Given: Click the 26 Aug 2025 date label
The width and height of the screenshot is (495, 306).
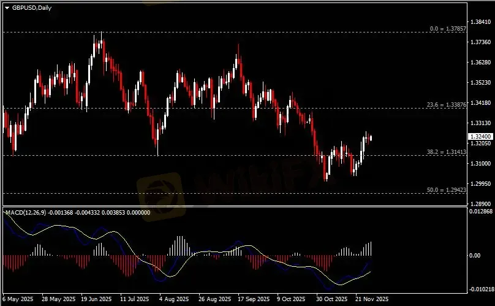Looking at the screenshot, I should (x=214, y=299).
